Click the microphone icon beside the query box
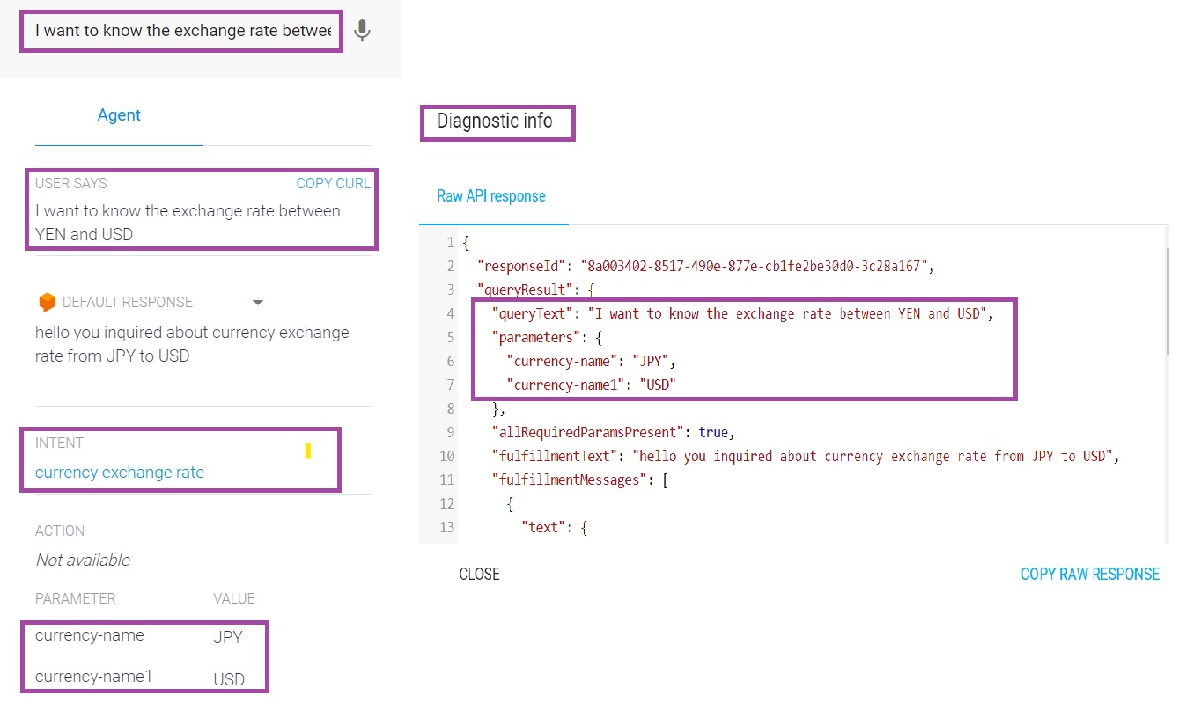The image size is (1186, 711). click(x=362, y=31)
